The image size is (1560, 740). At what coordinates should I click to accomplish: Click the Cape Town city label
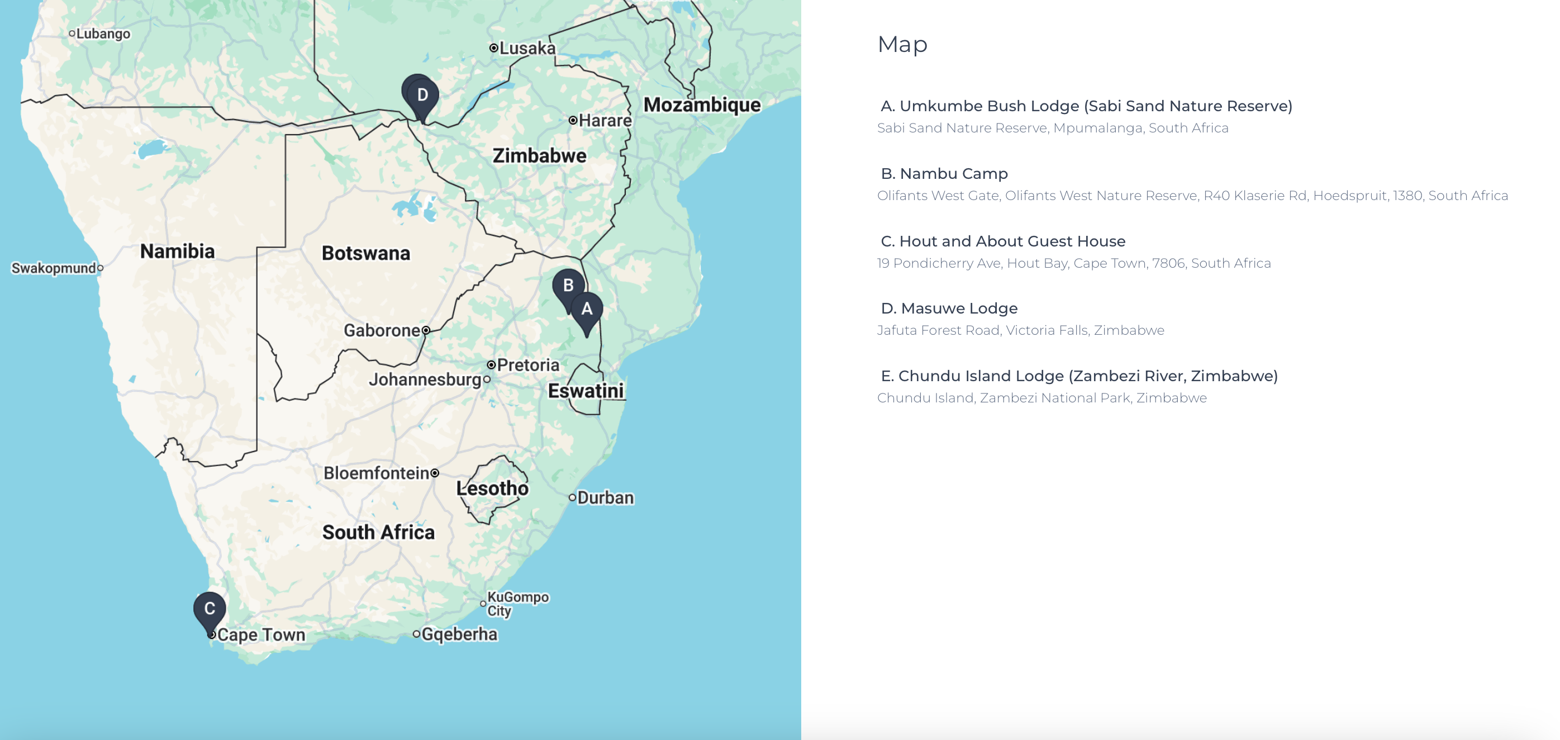(x=261, y=634)
